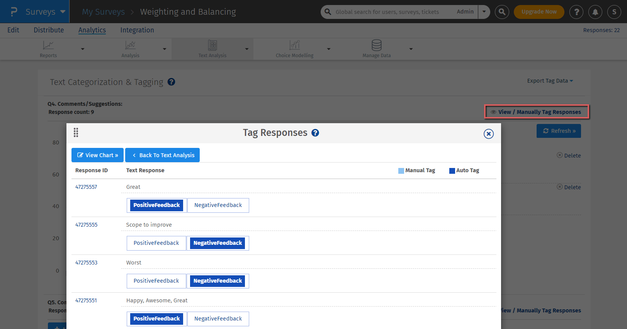The image size is (627, 329).
Task: Toggle PositiveFeedback tag for Scope to improve
Action: (156, 243)
